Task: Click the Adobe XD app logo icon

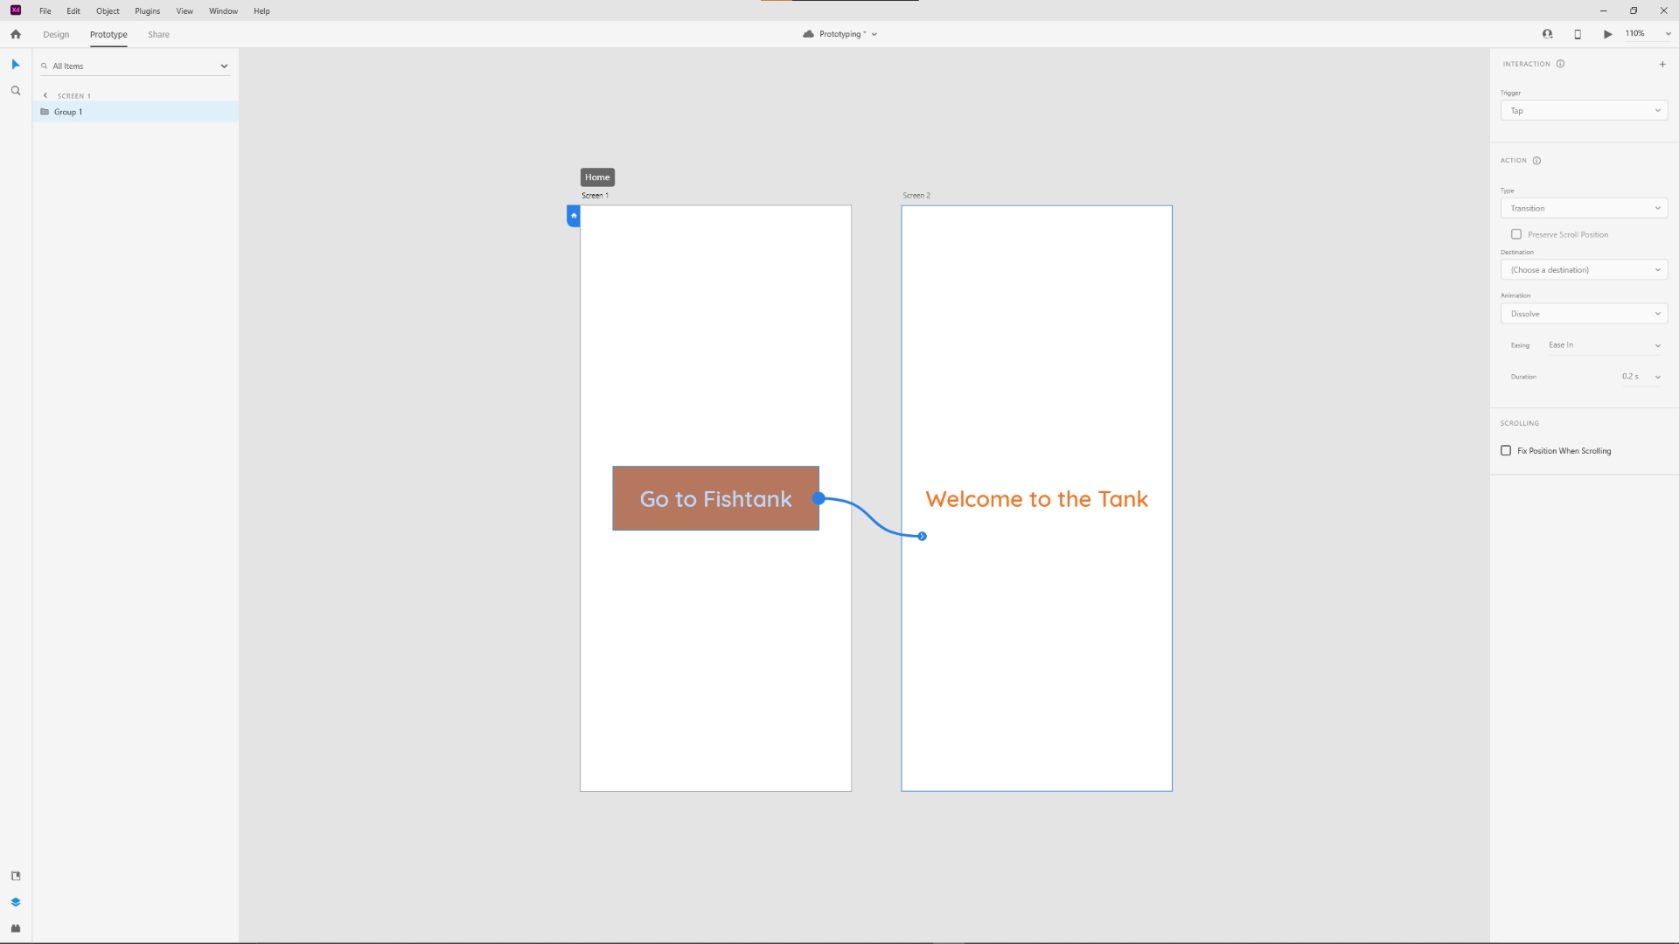Action: click(x=16, y=10)
